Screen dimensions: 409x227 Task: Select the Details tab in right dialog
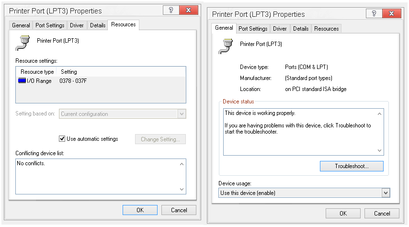[301, 29]
